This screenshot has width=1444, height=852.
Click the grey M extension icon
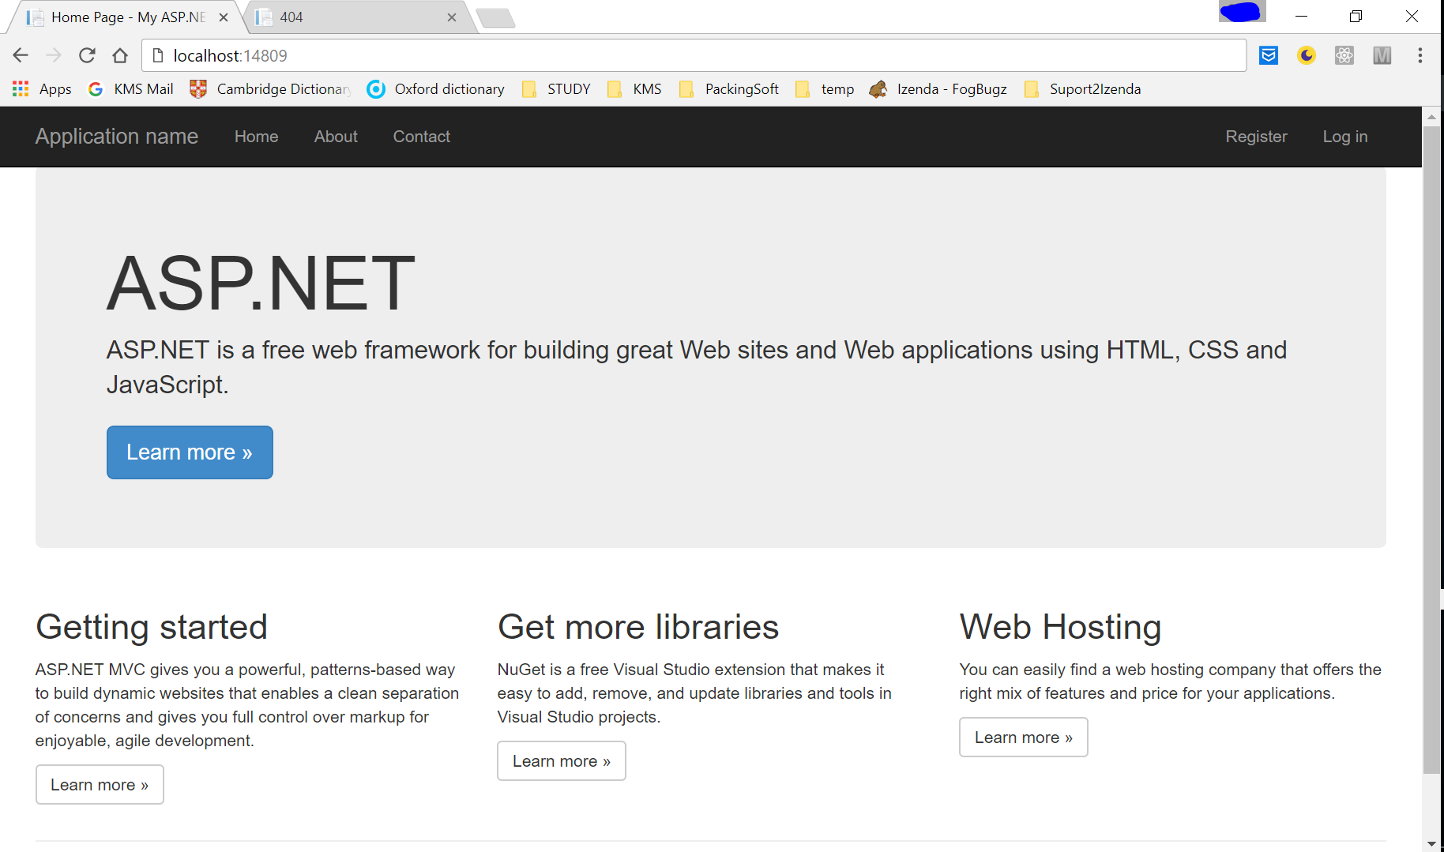[1382, 55]
